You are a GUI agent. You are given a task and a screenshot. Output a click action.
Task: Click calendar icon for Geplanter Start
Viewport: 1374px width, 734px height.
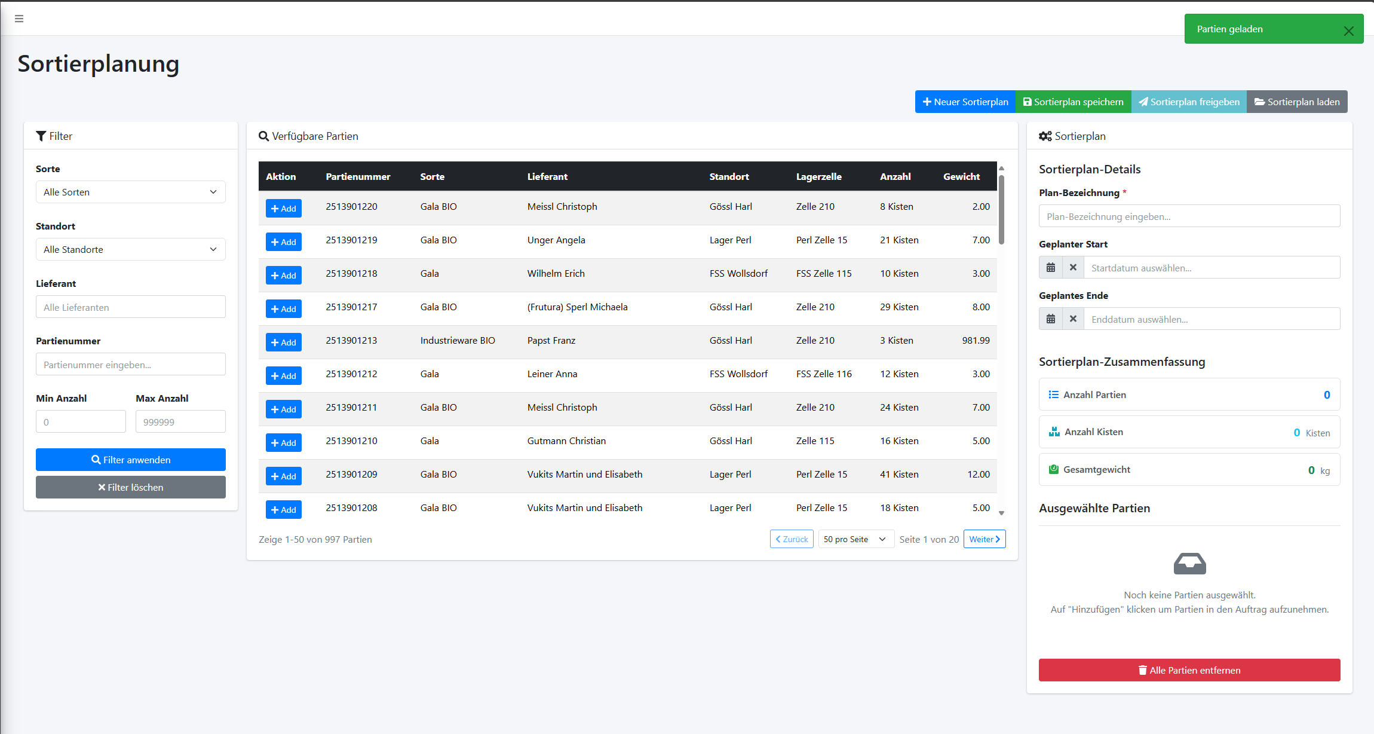click(x=1050, y=268)
